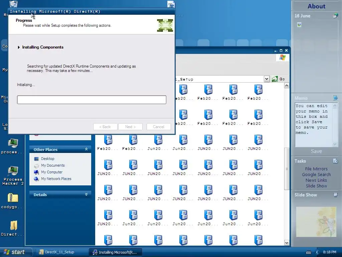
Task: Click the Slide Show panel icon
Action: 335,195
